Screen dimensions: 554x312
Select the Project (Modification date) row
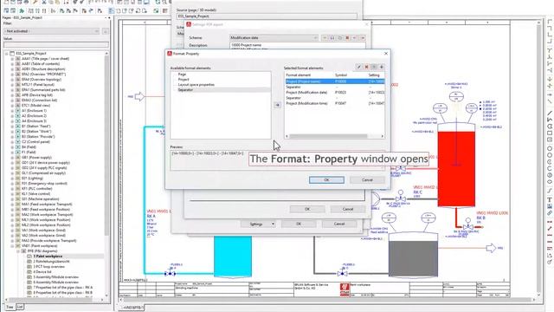click(x=335, y=93)
